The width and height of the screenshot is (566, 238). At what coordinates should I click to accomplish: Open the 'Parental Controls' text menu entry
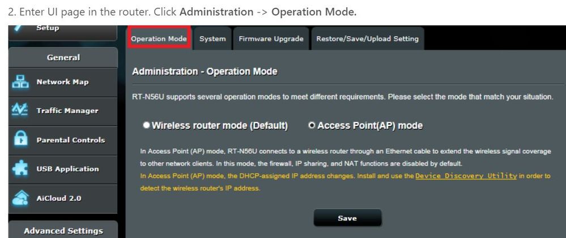click(x=71, y=140)
